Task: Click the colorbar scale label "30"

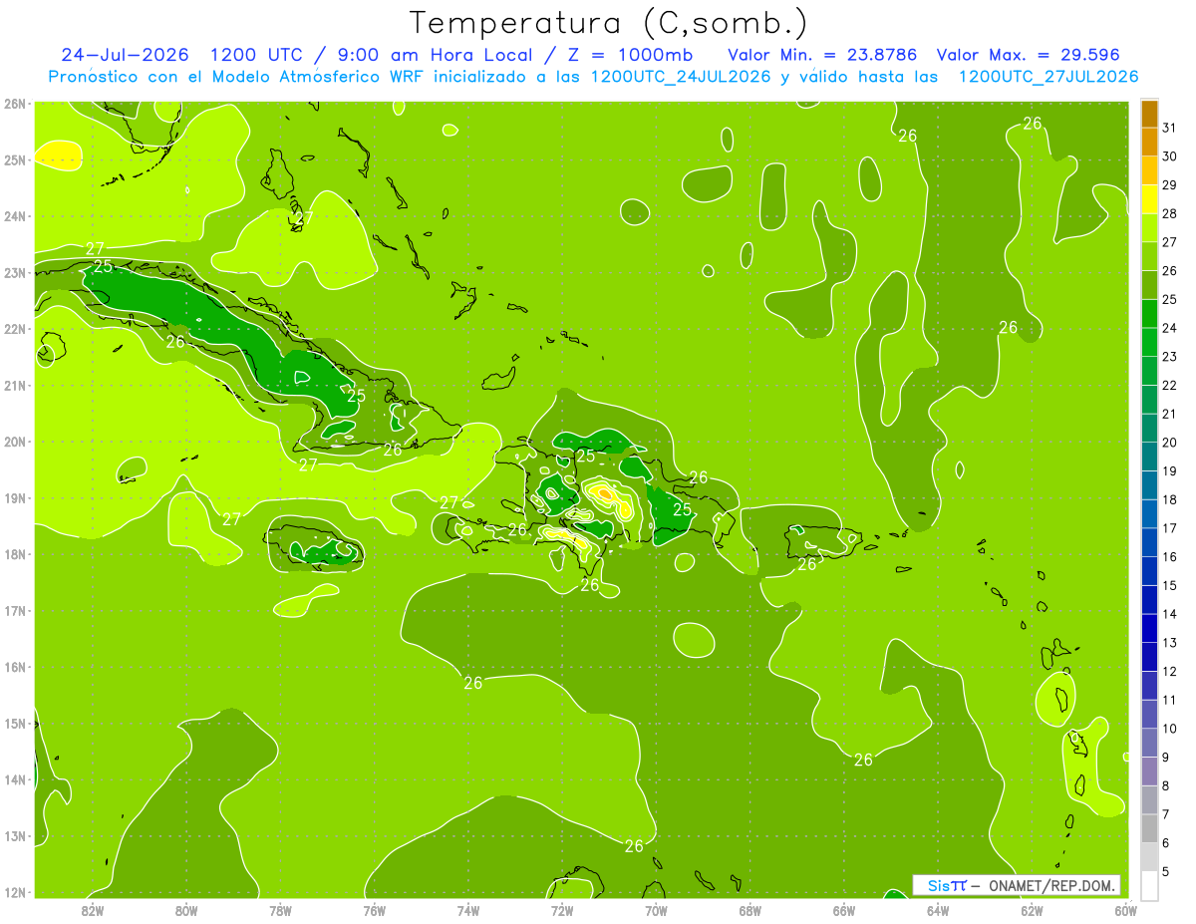Action: [1169, 156]
